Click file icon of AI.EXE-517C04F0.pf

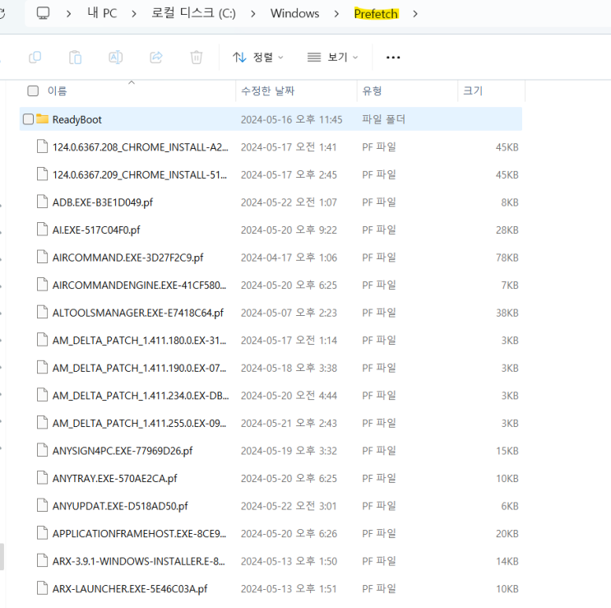(x=43, y=230)
